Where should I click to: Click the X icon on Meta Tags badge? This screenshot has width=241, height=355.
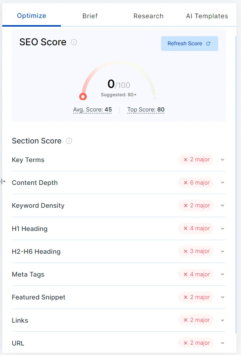click(x=185, y=274)
